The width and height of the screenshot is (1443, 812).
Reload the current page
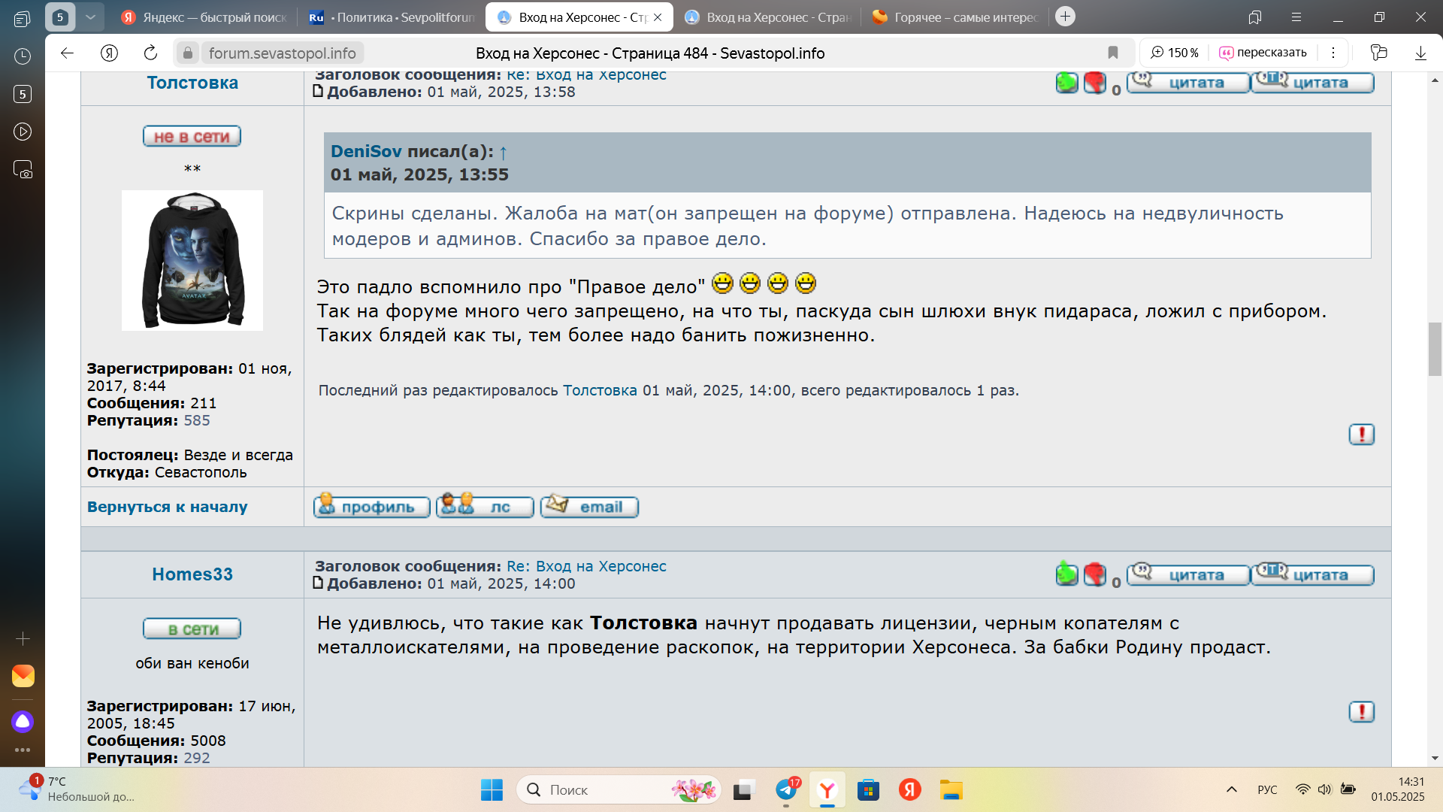point(150,53)
